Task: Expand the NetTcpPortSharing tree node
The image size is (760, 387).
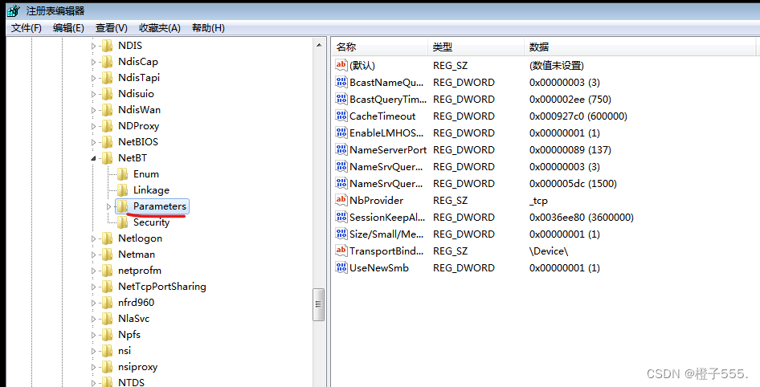Action: (x=94, y=287)
